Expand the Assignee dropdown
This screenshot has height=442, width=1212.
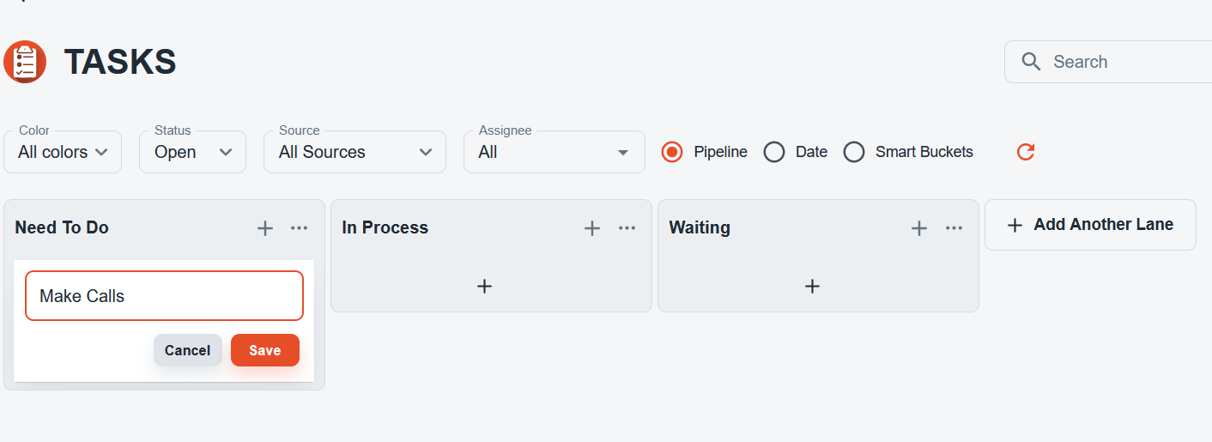(x=554, y=152)
